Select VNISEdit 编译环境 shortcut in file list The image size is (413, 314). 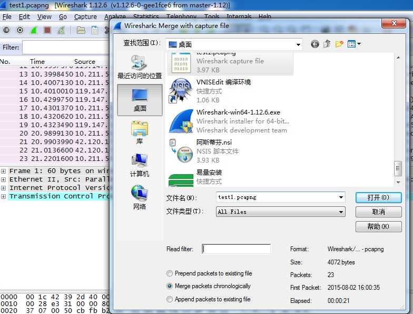point(230,91)
